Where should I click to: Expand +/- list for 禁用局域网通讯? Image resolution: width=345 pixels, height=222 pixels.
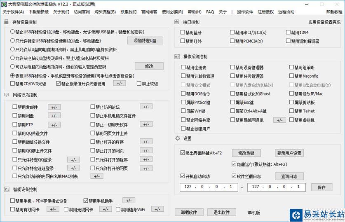click(x=279, y=120)
